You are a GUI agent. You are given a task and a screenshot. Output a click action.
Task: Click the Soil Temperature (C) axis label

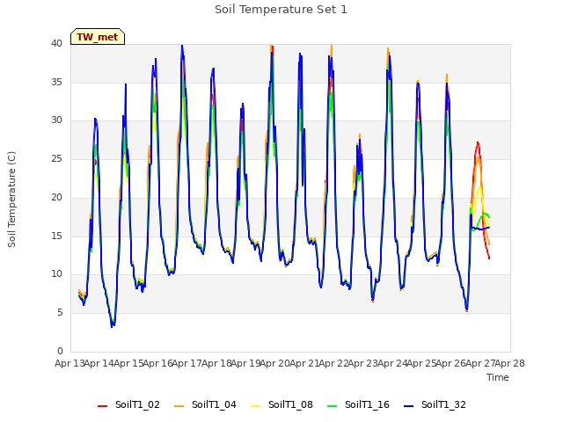(11, 200)
